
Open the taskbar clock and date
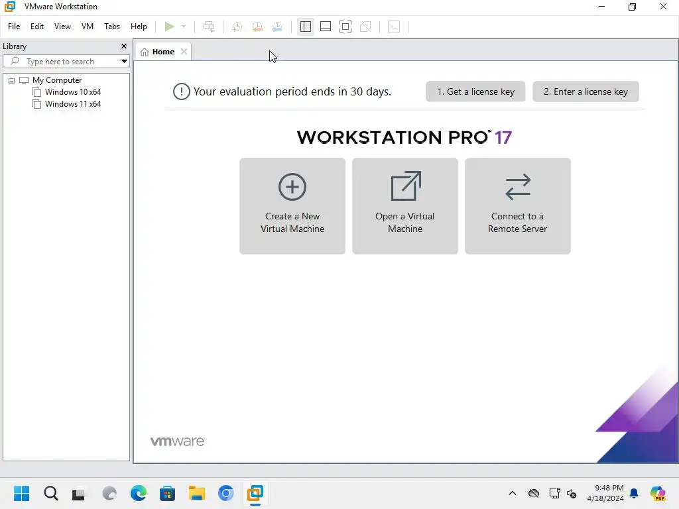pyautogui.click(x=605, y=493)
